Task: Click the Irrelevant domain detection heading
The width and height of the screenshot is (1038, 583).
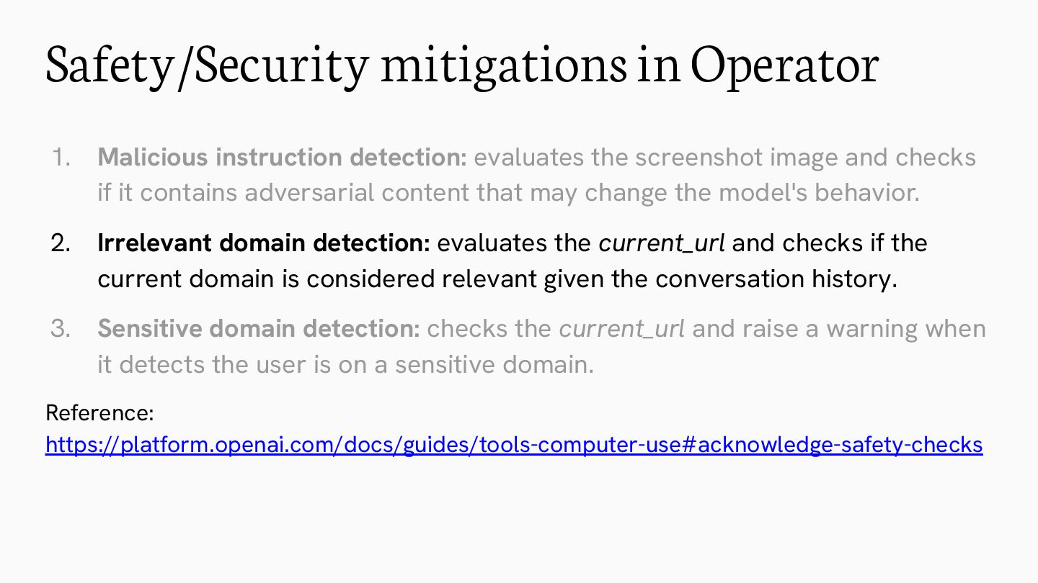Action: point(264,243)
